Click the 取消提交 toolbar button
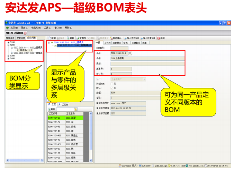 103,38
